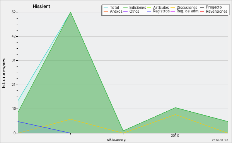The image size is (232, 143).
Task: Click the CC BY-SA 3.0 license text
Action: (x=220, y=140)
